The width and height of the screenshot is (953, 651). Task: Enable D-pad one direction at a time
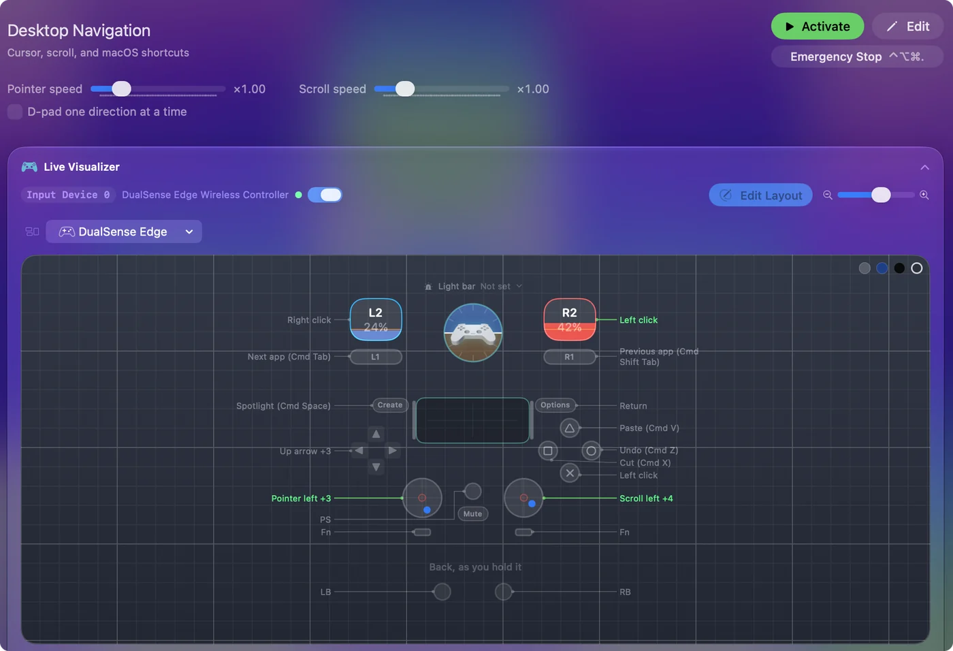15,112
